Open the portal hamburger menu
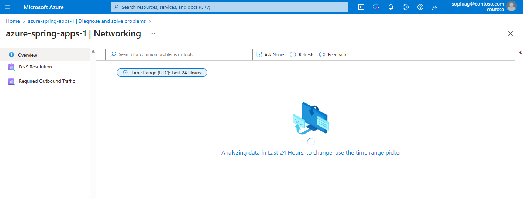The width and height of the screenshot is (523, 198). pos(7,7)
